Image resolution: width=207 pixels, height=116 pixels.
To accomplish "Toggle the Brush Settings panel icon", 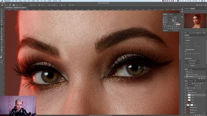I will pos(14,5).
